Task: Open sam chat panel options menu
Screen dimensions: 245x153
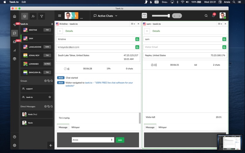Action: (220, 24)
